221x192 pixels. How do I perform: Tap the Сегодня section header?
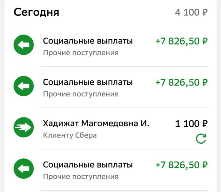(36, 12)
